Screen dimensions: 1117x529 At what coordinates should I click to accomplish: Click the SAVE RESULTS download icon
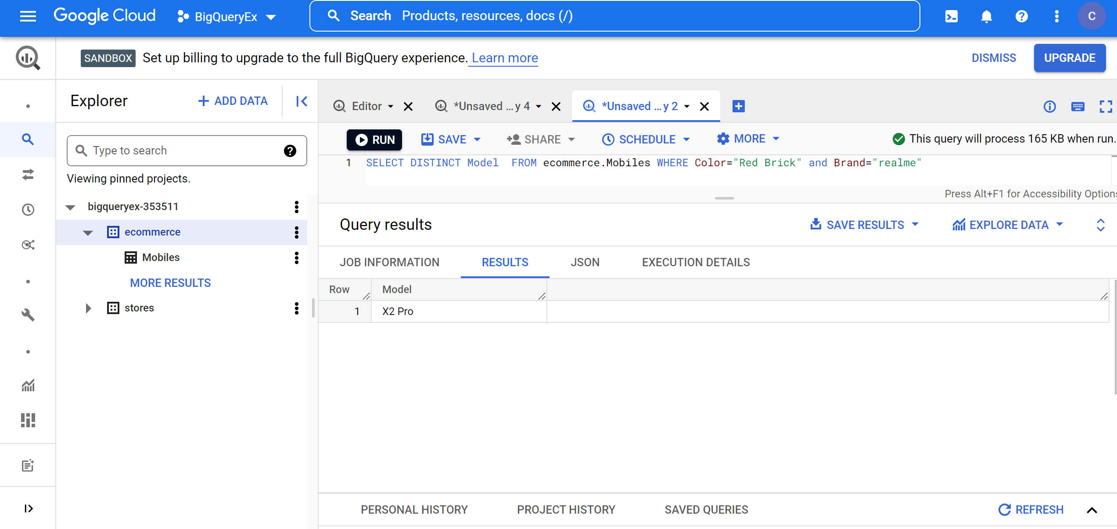814,224
